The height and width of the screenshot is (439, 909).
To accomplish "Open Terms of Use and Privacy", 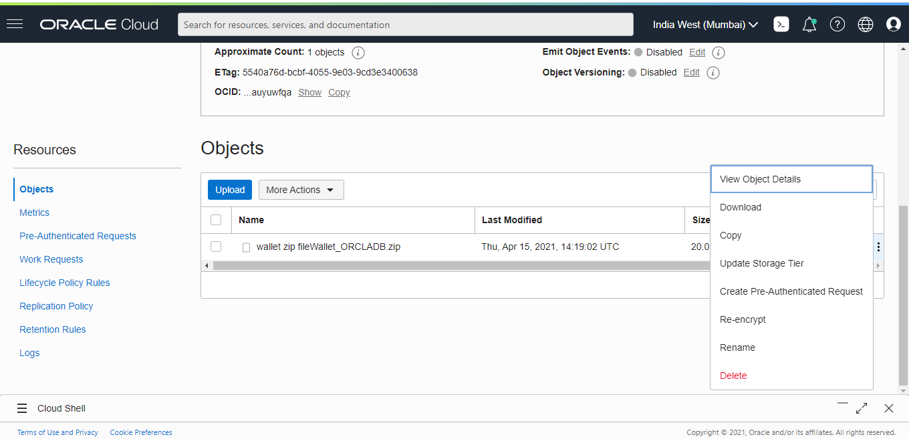I will click(x=58, y=432).
